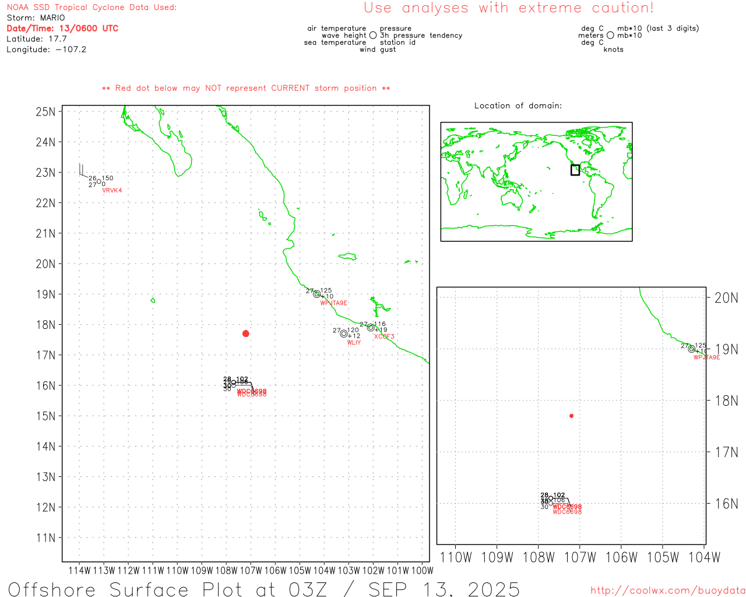The image size is (746, 597).
Task: Click the 14N latitude axis label
Action: click(x=46, y=446)
